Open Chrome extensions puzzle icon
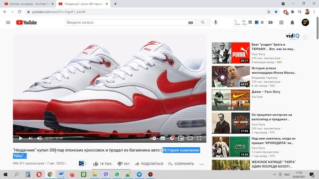 [293, 12]
